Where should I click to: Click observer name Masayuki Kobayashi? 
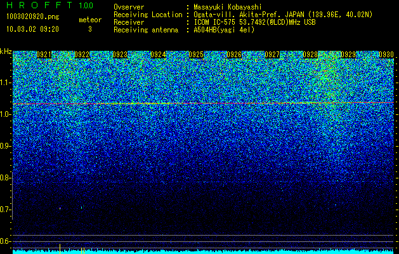(228, 7)
